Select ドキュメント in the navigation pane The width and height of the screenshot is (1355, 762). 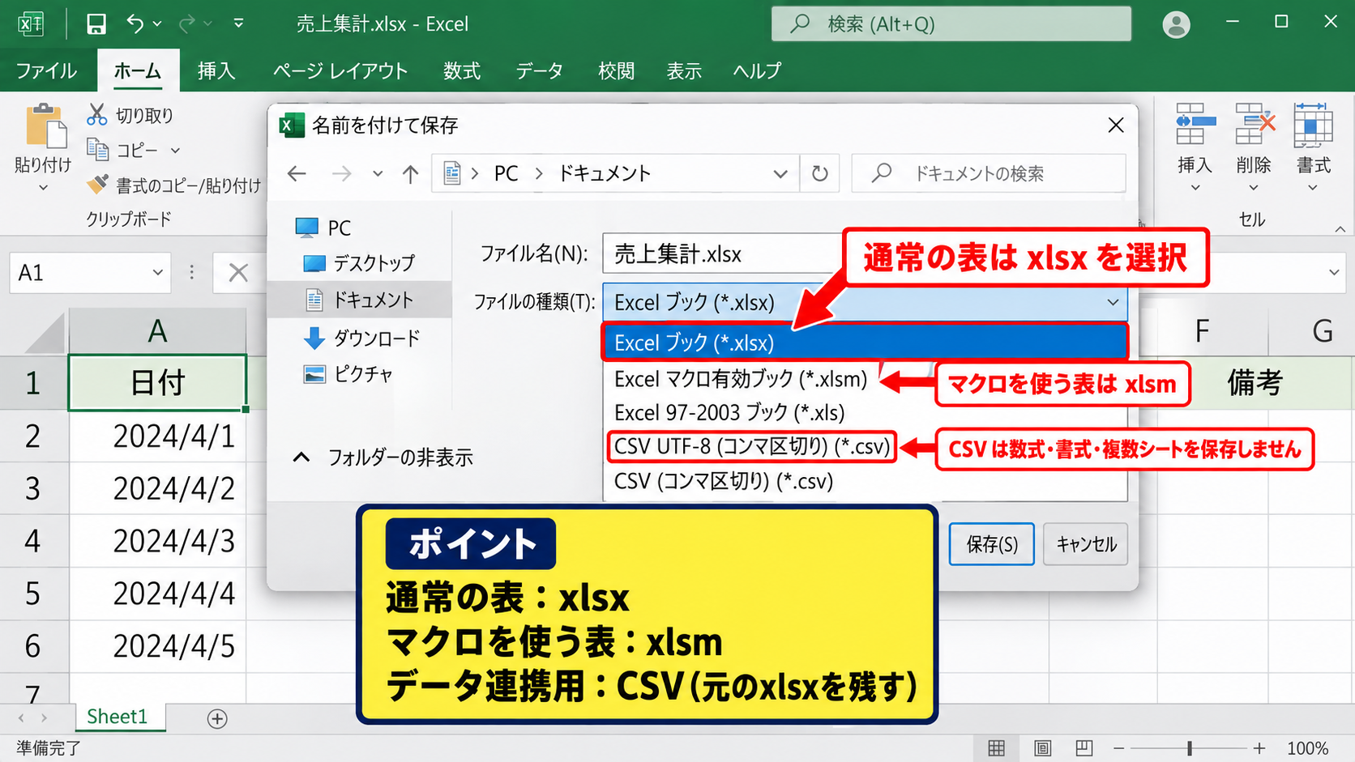(x=359, y=300)
